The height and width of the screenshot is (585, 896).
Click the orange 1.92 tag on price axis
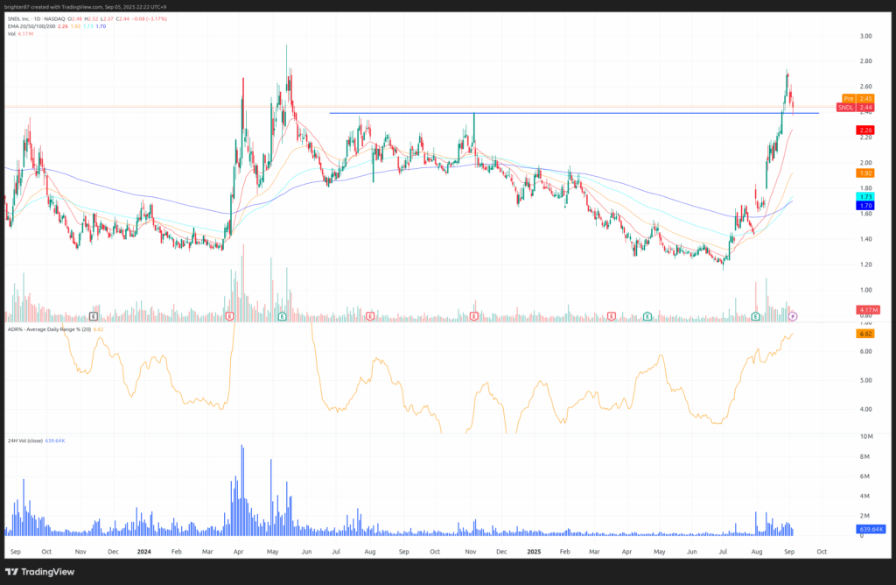[865, 173]
